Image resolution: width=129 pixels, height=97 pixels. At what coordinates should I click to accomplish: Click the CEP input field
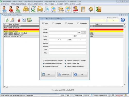click(x=82, y=36)
